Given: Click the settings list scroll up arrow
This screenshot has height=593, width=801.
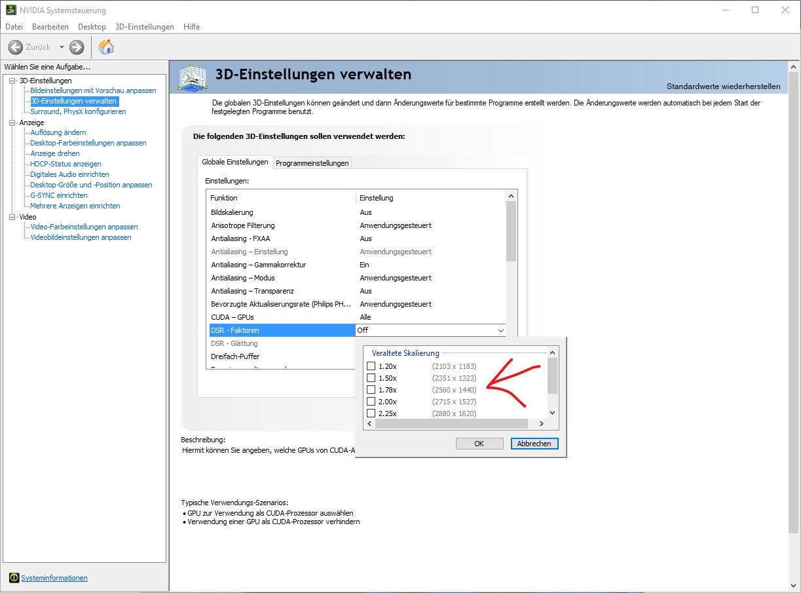Looking at the screenshot, I should tap(512, 196).
